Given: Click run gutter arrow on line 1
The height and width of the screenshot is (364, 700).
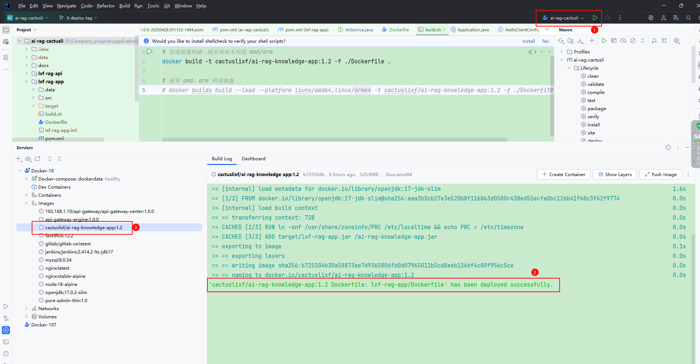Looking at the screenshot, I should point(150,52).
